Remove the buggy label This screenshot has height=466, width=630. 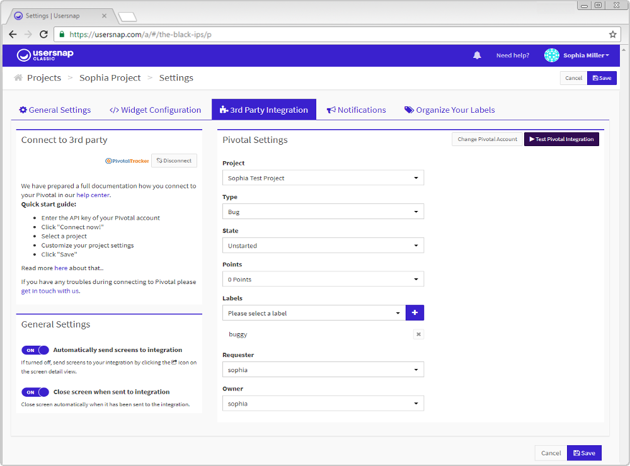click(x=418, y=334)
